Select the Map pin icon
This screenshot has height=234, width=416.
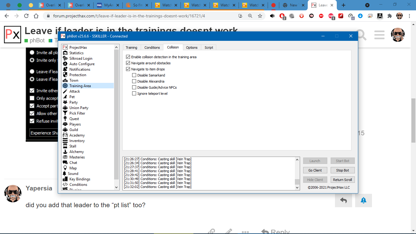65,168
